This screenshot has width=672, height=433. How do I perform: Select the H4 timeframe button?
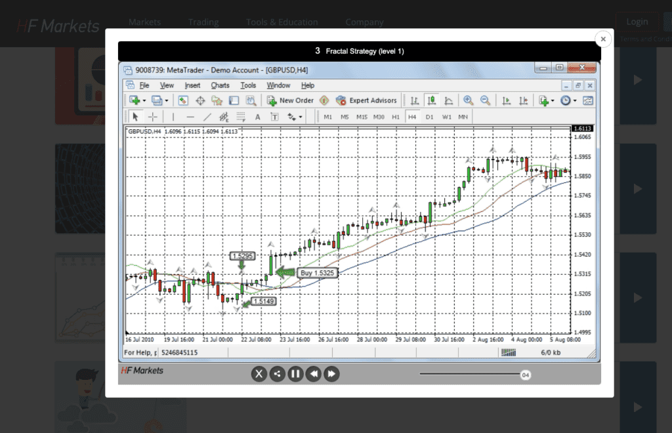(412, 117)
